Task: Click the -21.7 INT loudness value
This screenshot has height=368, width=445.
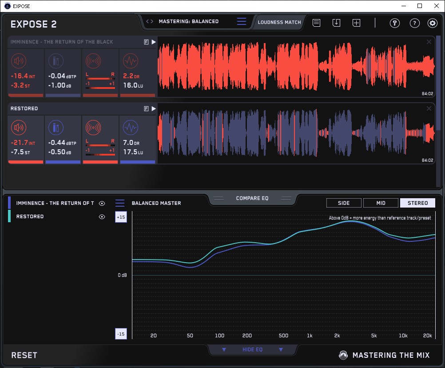Action: [23, 143]
